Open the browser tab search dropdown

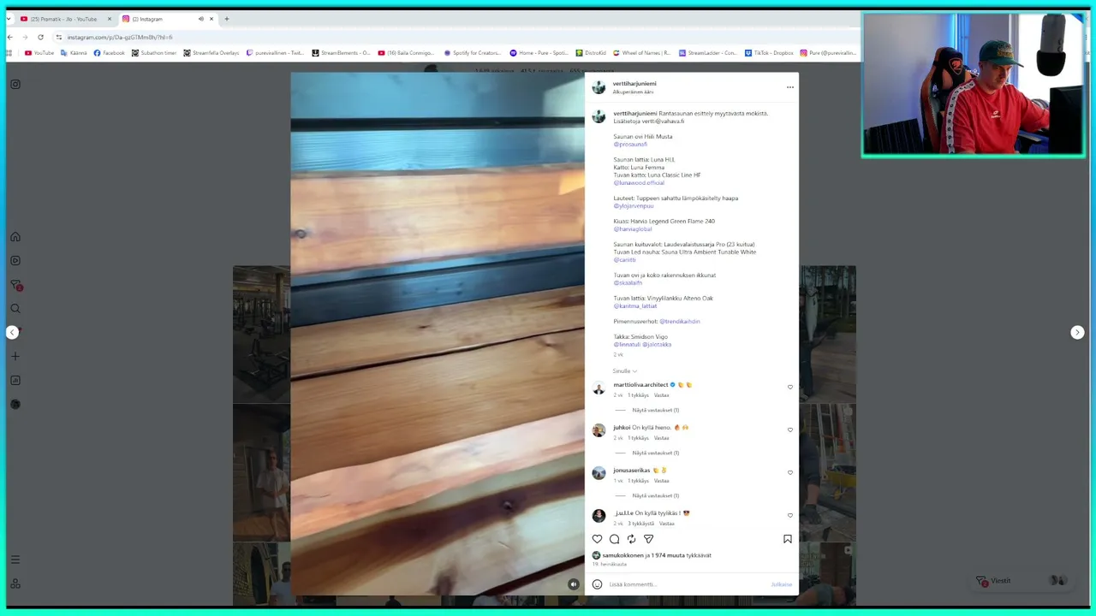pos(9,19)
